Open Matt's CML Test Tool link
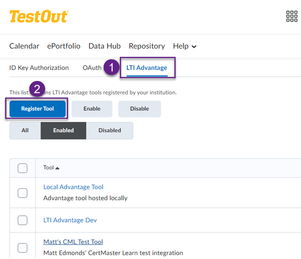 pyautogui.click(x=73, y=242)
